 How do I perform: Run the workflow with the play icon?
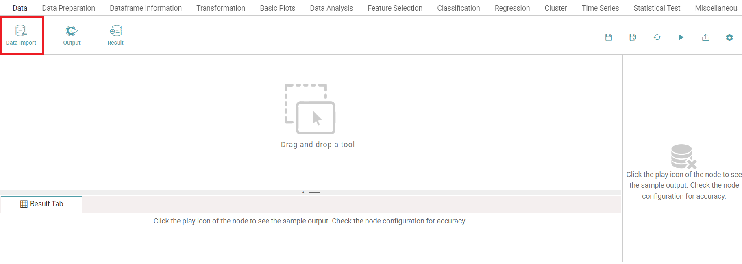[x=681, y=37]
